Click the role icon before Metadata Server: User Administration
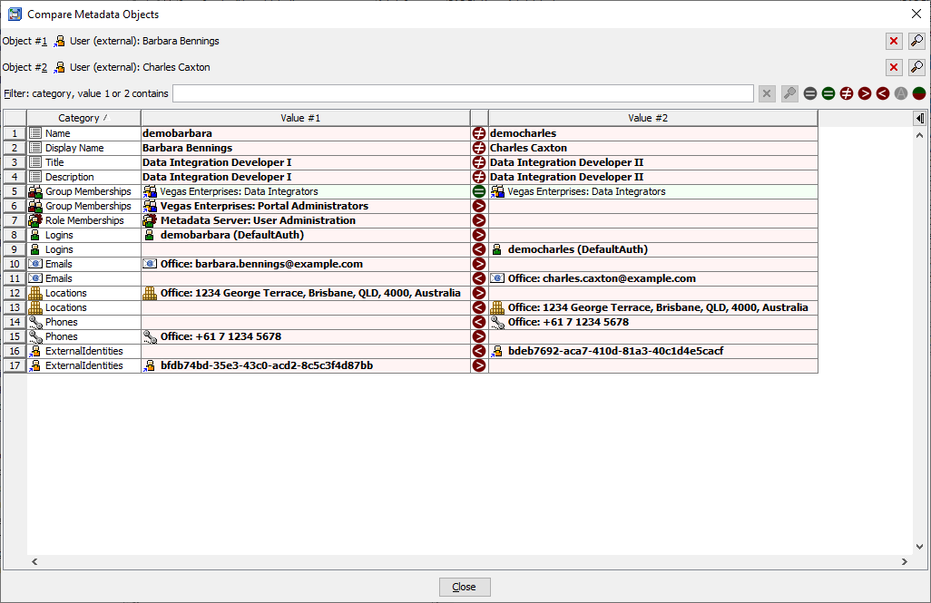Image resolution: width=931 pixels, height=603 pixels. pyautogui.click(x=151, y=220)
